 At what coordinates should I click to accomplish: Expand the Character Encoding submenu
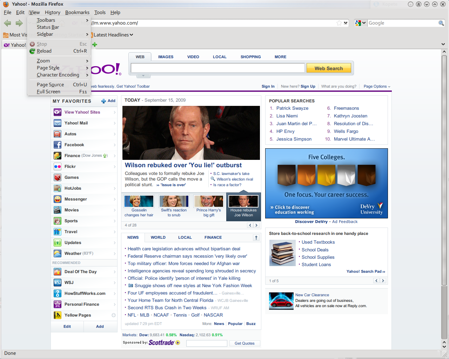tap(59, 75)
